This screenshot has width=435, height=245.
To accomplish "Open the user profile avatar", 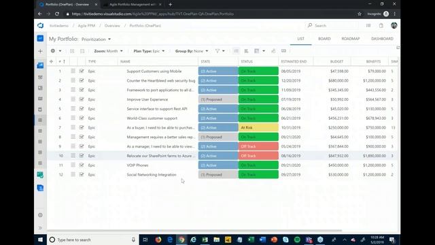I will point(394,25).
